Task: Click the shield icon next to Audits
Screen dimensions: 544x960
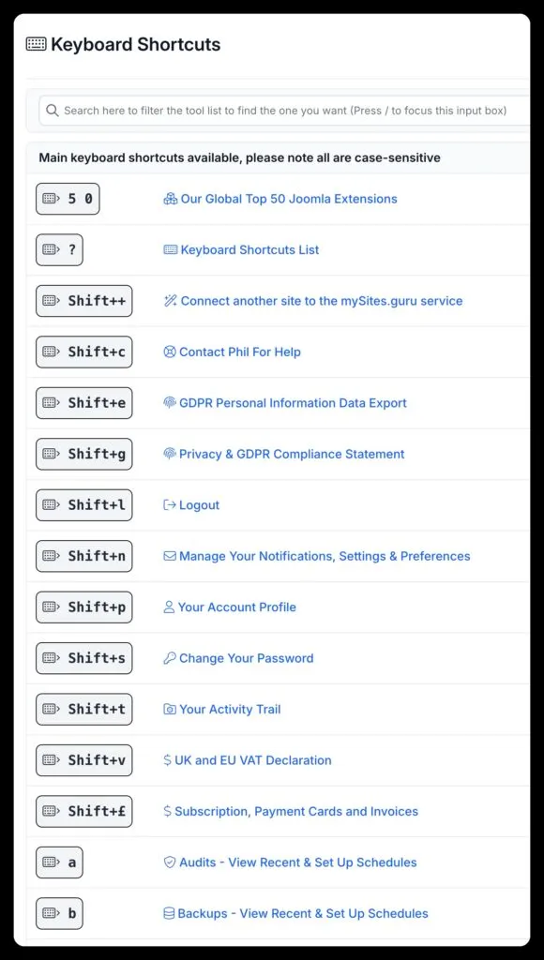Action: (x=167, y=862)
